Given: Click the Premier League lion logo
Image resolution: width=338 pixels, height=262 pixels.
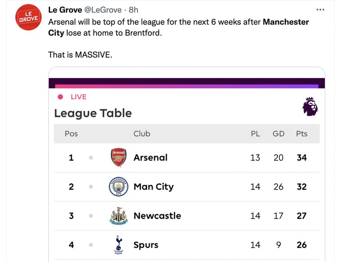Looking at the screenshot, I should (x=310, y=106).
